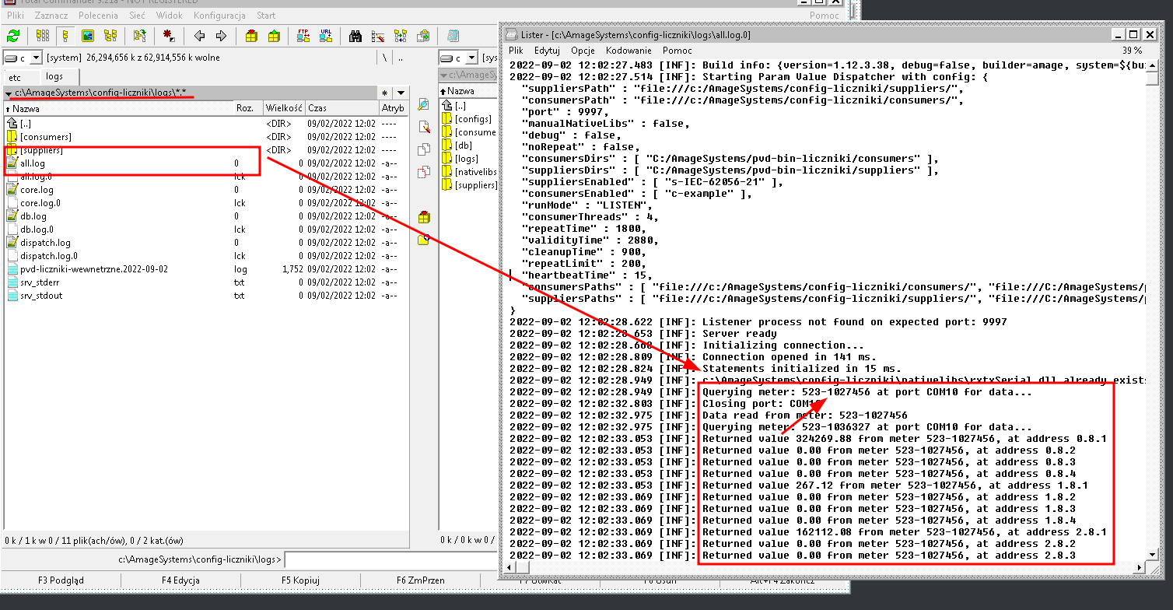The height and width of the screenshot is (610, 1173).
Task: Toggle the directory tree view in the toolbar
Action: tap(110, 36)
